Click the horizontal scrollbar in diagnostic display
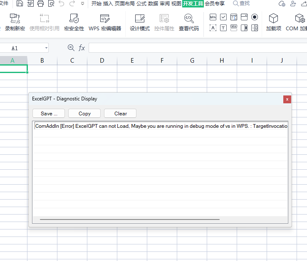The width and height of the screenshot is (307, 261). [129, 219]
